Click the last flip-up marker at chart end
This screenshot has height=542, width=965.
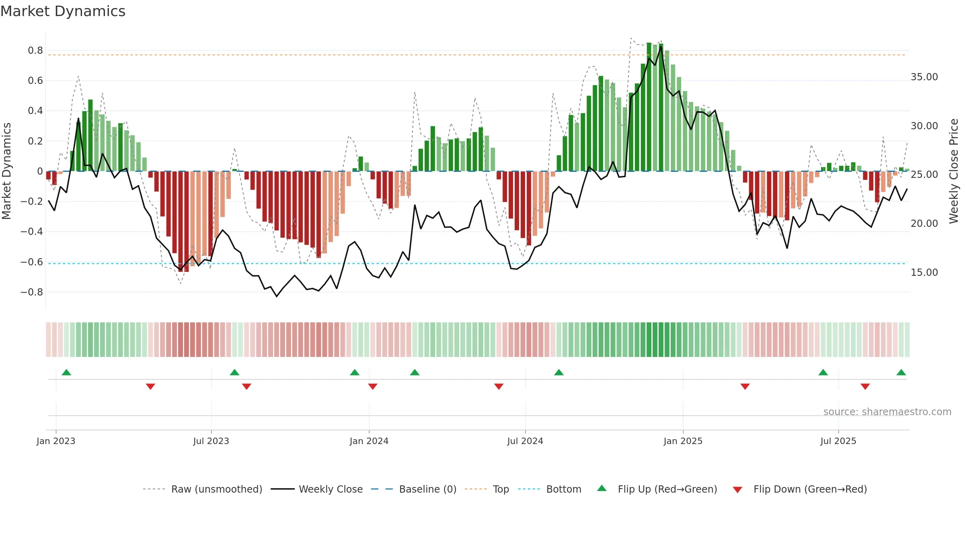tap(901, 372)
